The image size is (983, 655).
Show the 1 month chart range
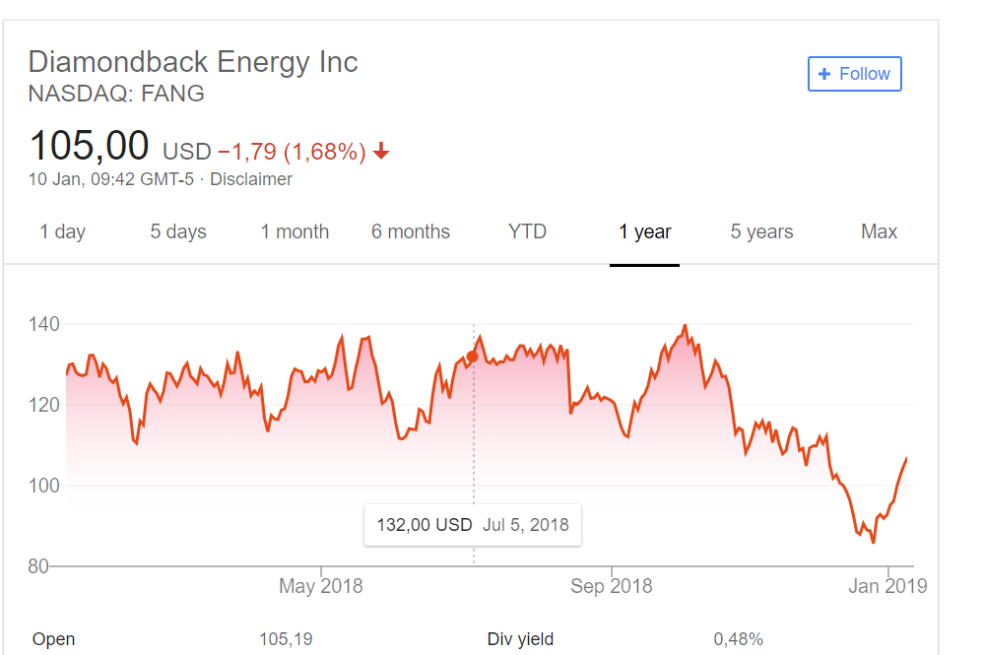(x=295, y=231)
